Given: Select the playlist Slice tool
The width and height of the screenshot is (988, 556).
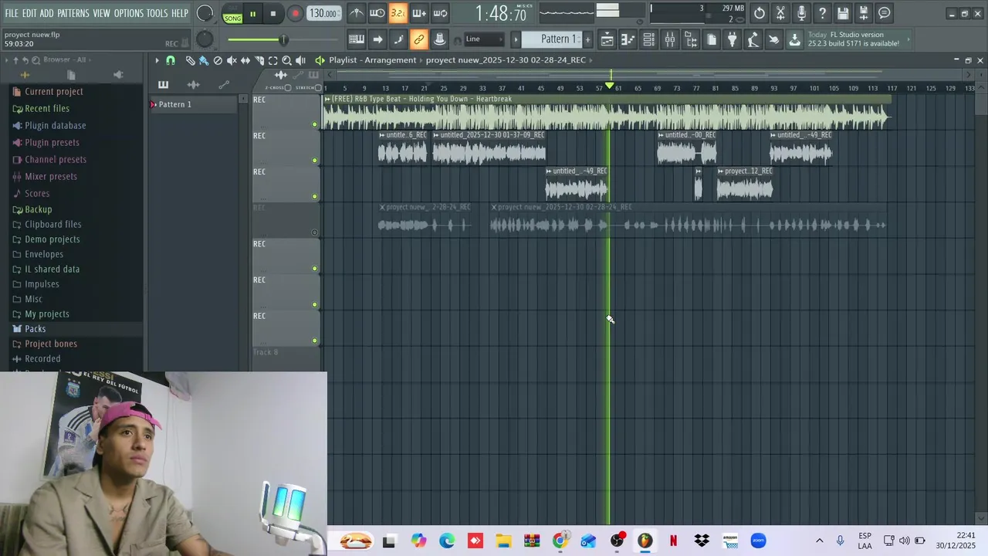Looking at the screenshot, I should [259, 60].
